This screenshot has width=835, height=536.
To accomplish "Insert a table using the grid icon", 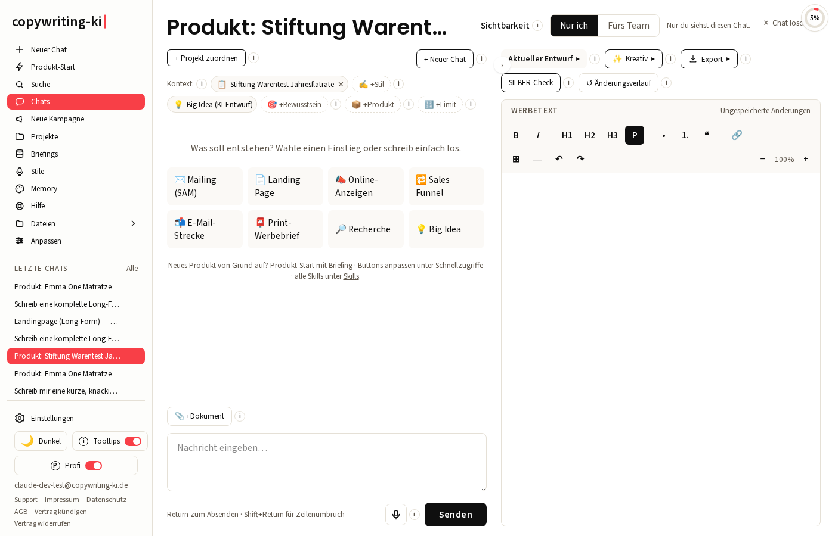I will (516, 159).
